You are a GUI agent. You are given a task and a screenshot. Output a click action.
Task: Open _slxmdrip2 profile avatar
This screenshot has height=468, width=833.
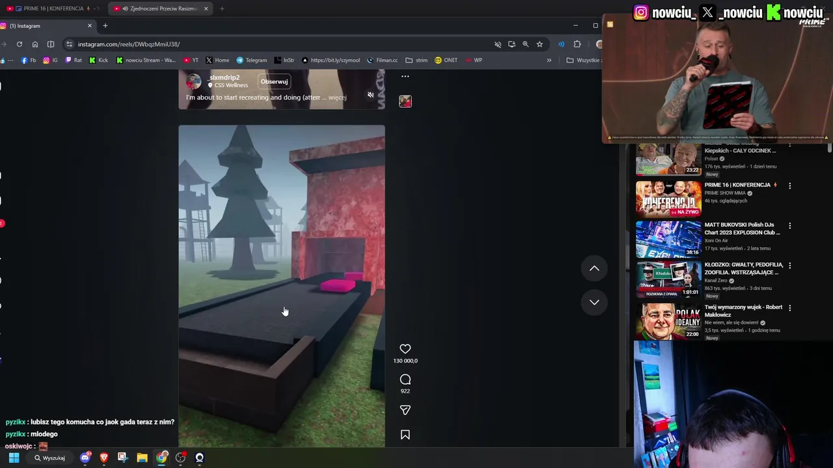pyautogui.click(x=193, y=81)
